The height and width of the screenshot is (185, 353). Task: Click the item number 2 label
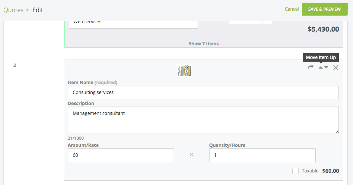tap(15, 65)
